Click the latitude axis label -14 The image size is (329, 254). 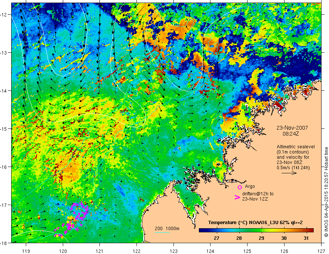click(4, 91)
